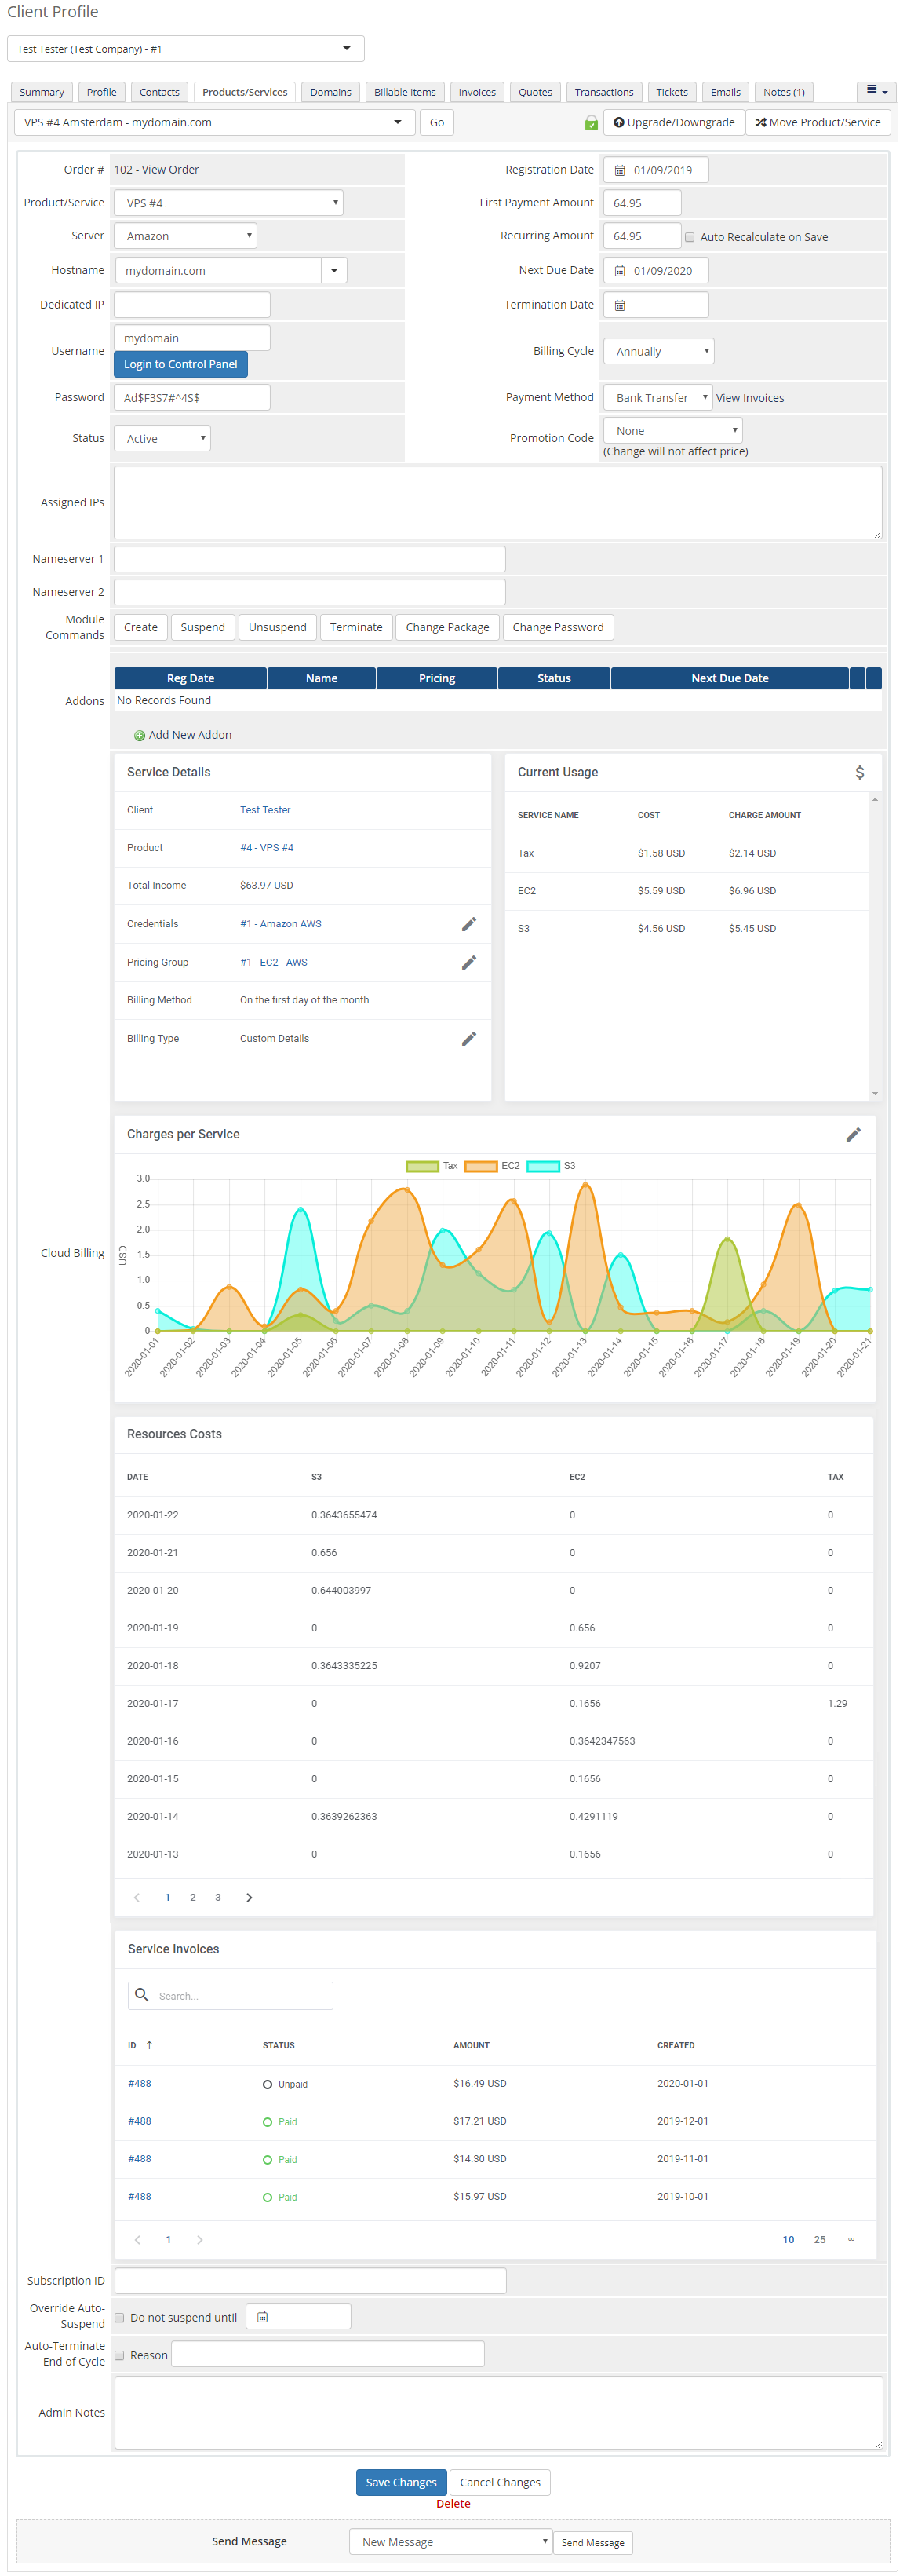Screen dimensions: 907x2576
Task: Open the Server Amazon dropdown
Action: click(186, 237)
